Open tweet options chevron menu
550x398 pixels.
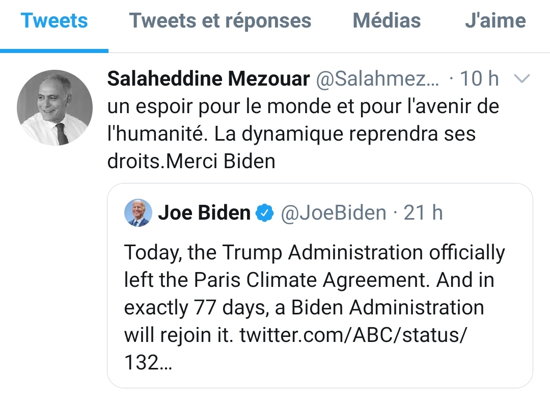522,79
